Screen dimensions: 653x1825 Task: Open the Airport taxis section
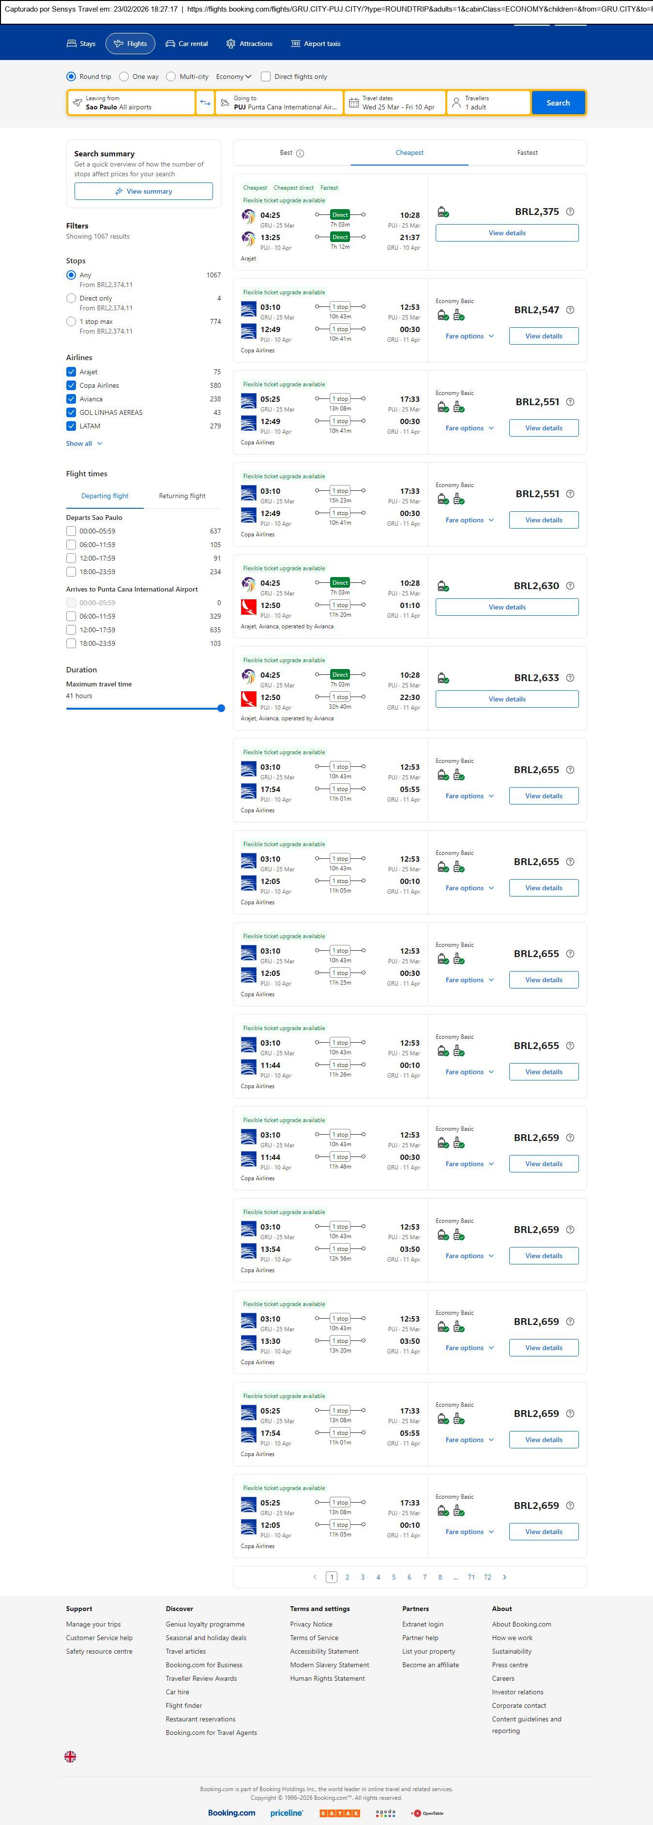(316, 44)
